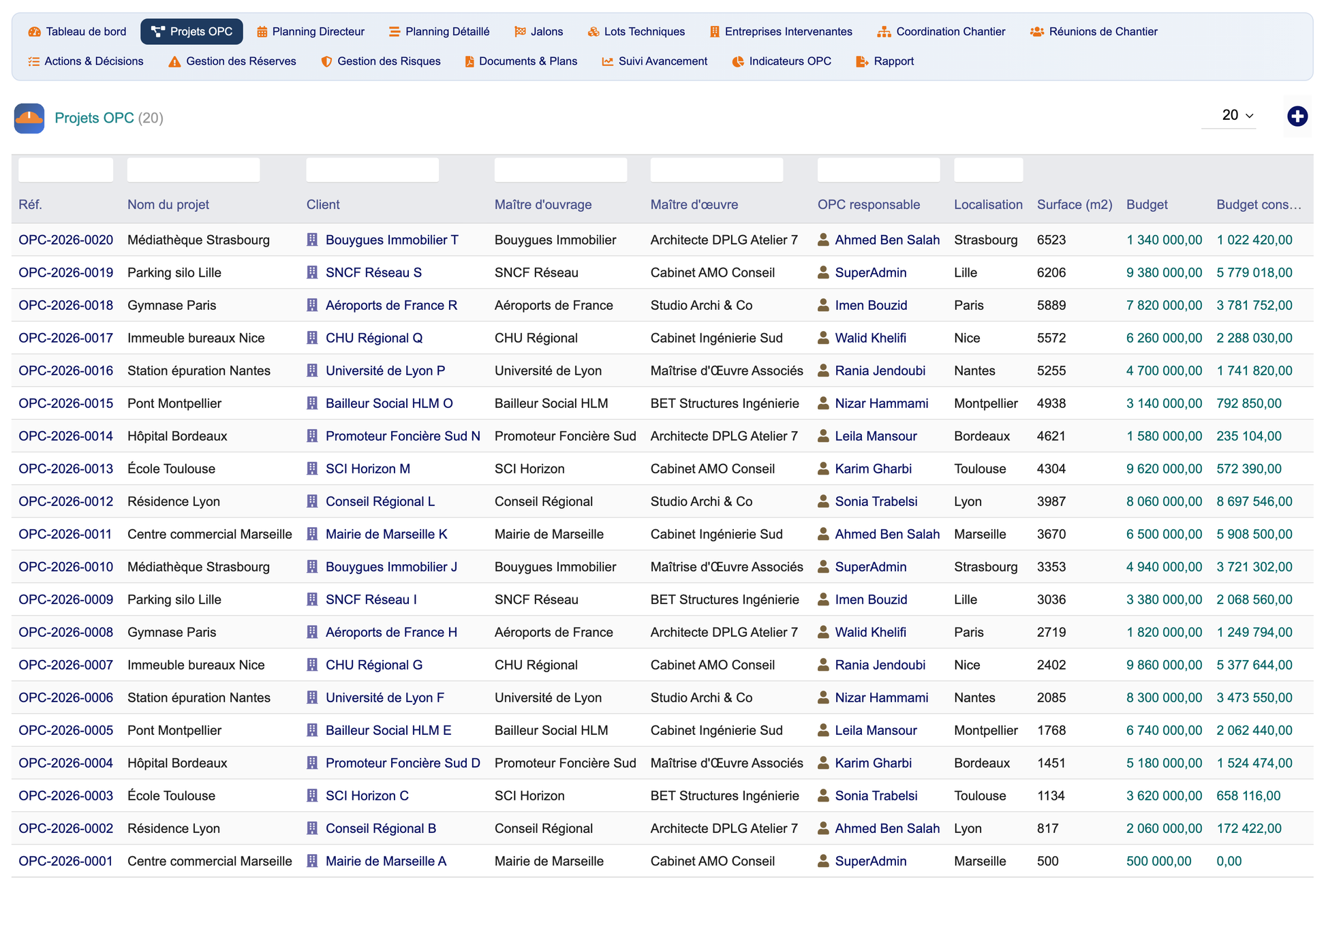Viewport: 1326px width, 927px height.
Task: Open the Tableau de bord tab
Action: click(x=77, y=31)
